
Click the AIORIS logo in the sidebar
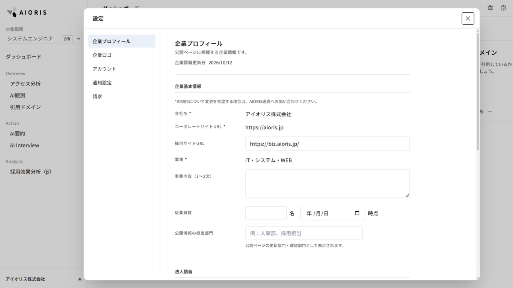tap(27, 12)
